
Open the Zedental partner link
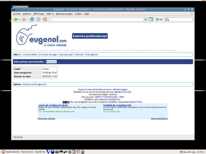[113, 94]
